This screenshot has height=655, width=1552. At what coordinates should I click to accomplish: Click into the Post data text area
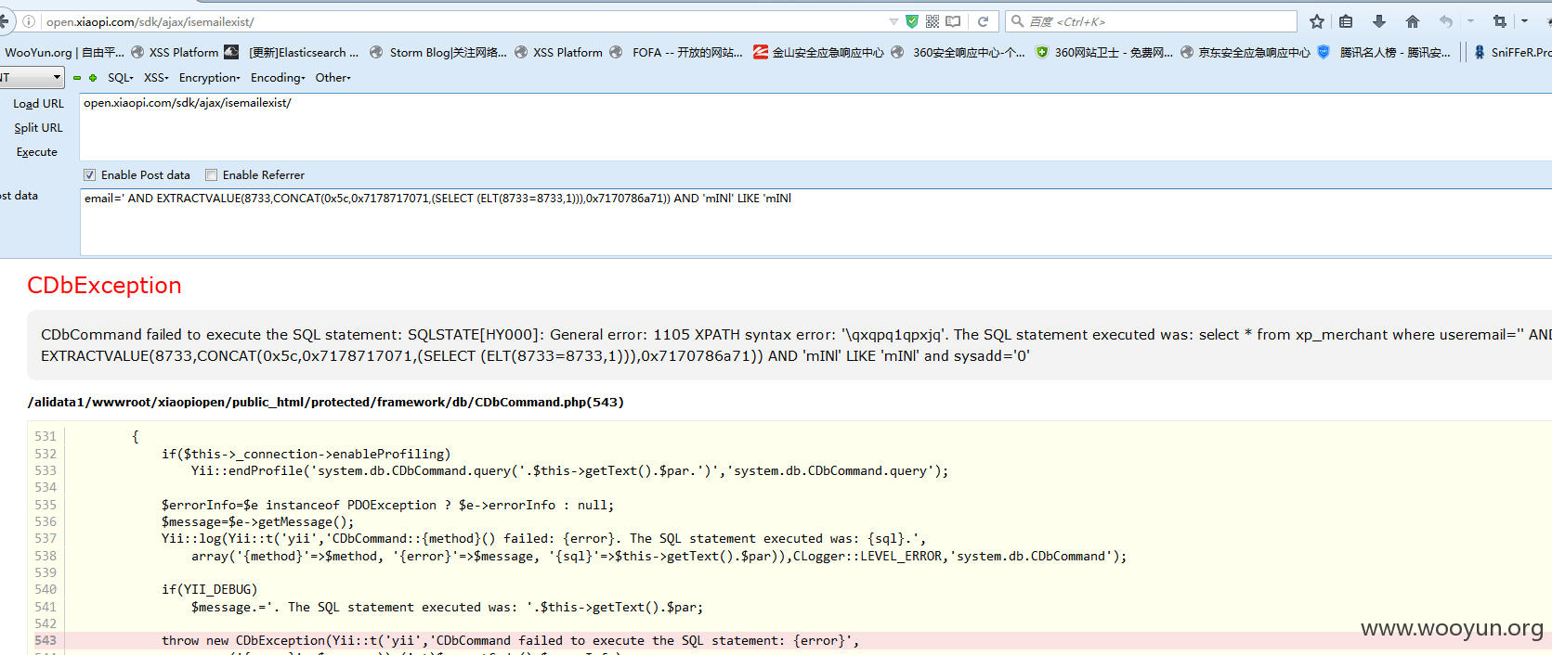click(x=815, y=222)
